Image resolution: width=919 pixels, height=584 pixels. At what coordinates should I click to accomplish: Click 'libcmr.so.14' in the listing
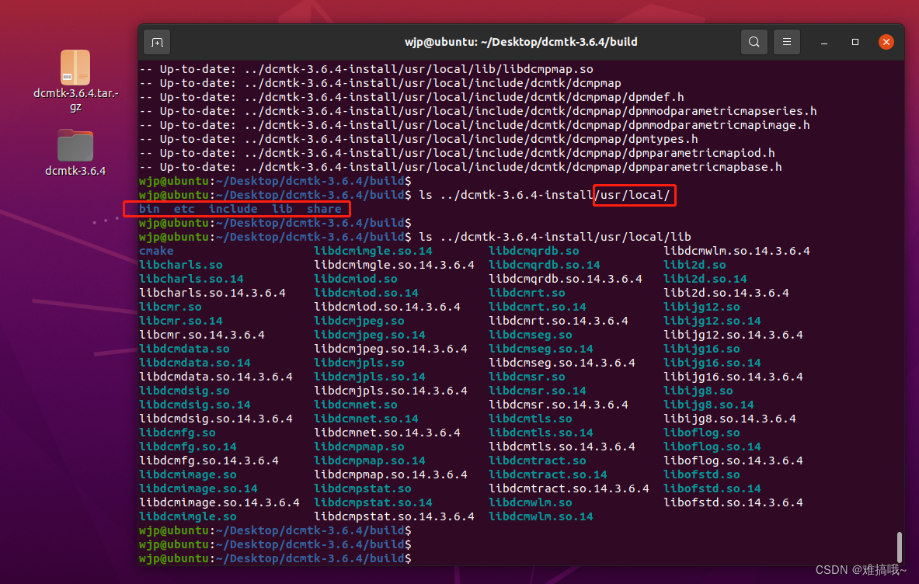click(x=181, y=321)
